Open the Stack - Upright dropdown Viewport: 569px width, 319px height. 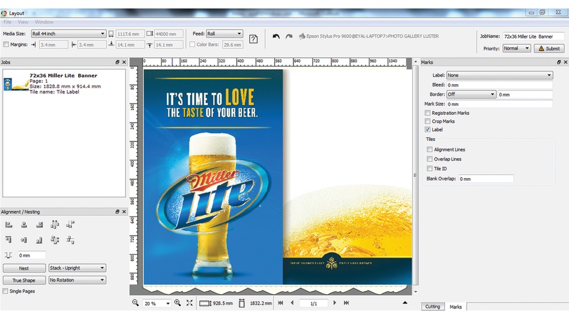(77, 268)
